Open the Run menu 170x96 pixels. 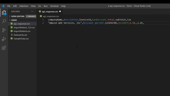[45, 6]
